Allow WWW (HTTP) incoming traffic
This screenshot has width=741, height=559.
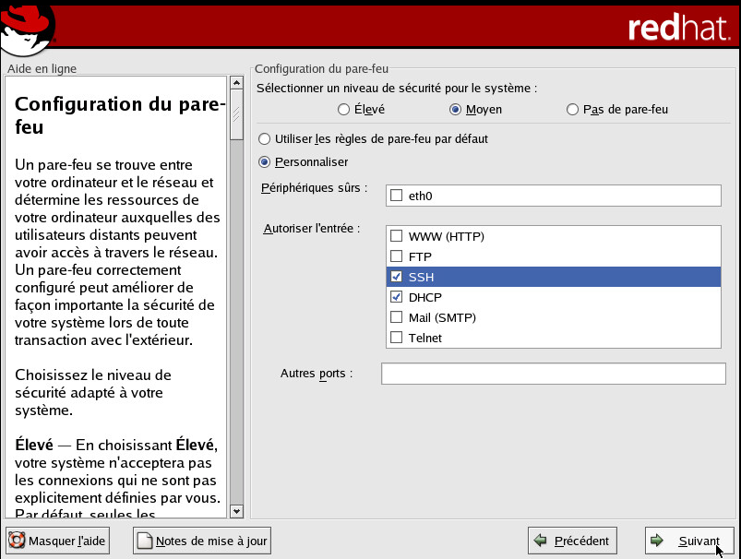pyautogui.click(x=397, y=236)
